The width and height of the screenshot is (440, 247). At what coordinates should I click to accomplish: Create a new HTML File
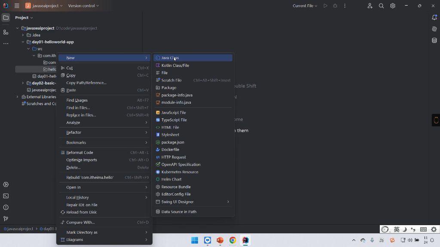pyautogui.click(x=193, y=127)
